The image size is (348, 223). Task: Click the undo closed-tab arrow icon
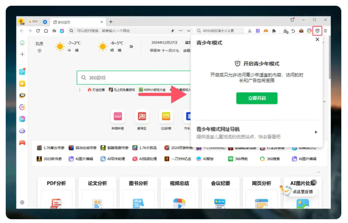[x=293, y=31]
